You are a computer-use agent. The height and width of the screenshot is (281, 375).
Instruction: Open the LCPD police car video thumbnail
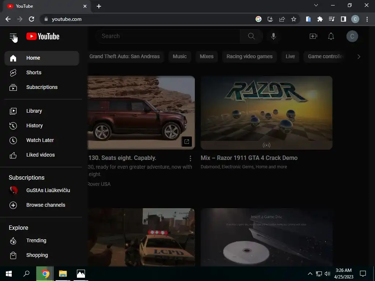tap(141, 237)
